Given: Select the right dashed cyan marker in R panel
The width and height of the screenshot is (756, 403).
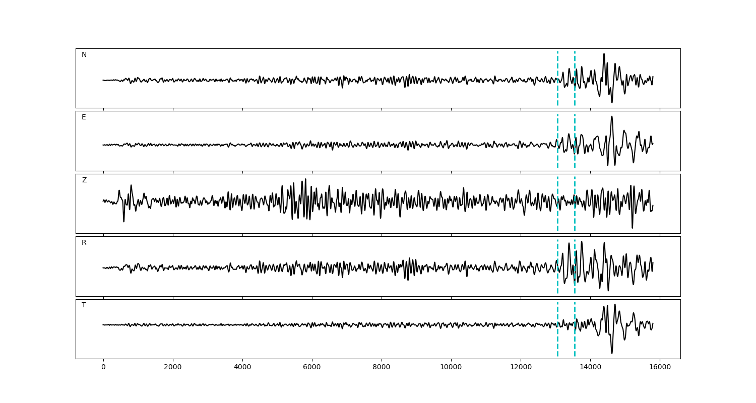Looking at the screenshot, I should 575,252.
